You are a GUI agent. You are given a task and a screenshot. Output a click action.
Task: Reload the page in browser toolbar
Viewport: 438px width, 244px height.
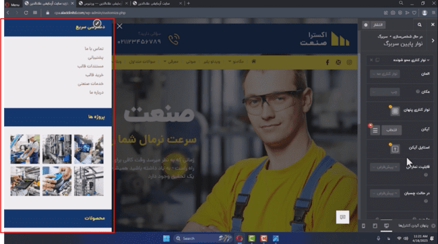coord(26,13)
